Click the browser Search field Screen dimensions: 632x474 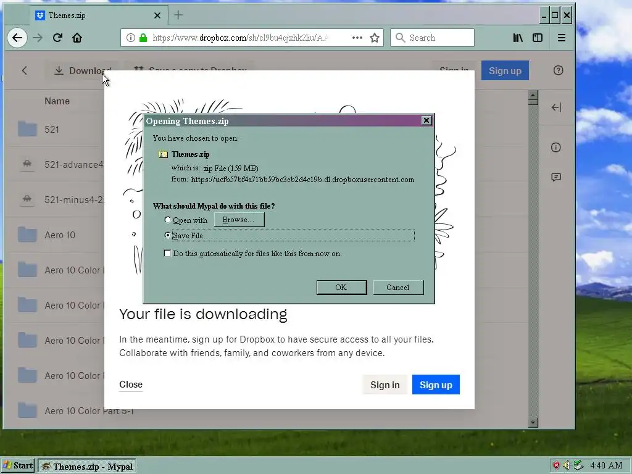[432, 38]
